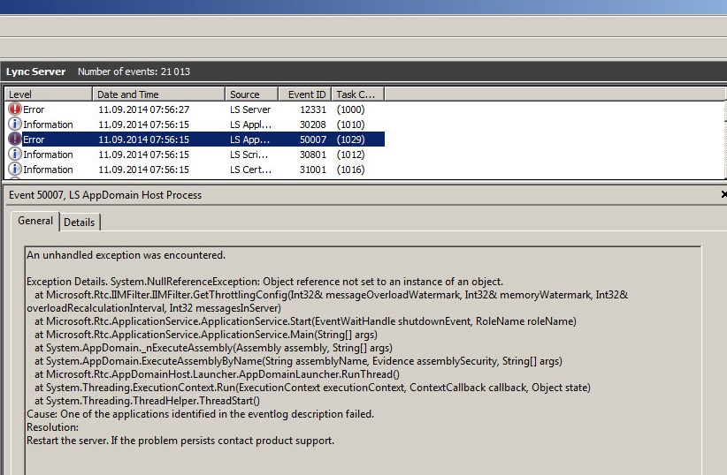Click the task category cell (1010)
The image size is (727, 475).
(x=350, y=124)
